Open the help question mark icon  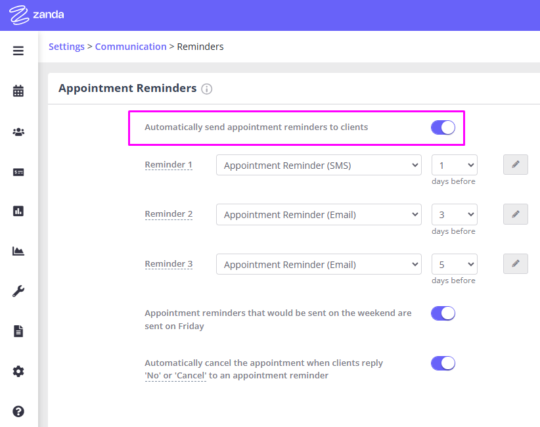18,411
